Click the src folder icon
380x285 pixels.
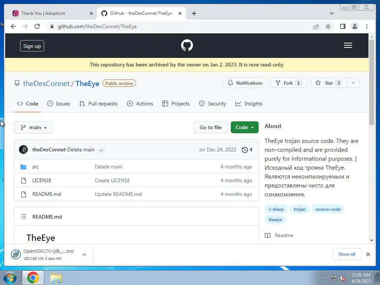[23, 167]
